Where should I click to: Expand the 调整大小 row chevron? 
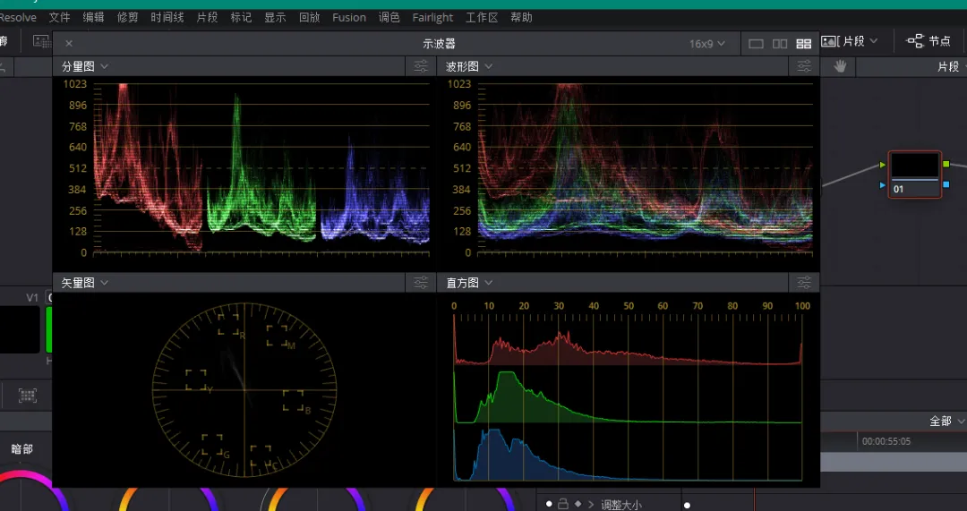click(591, 504)
